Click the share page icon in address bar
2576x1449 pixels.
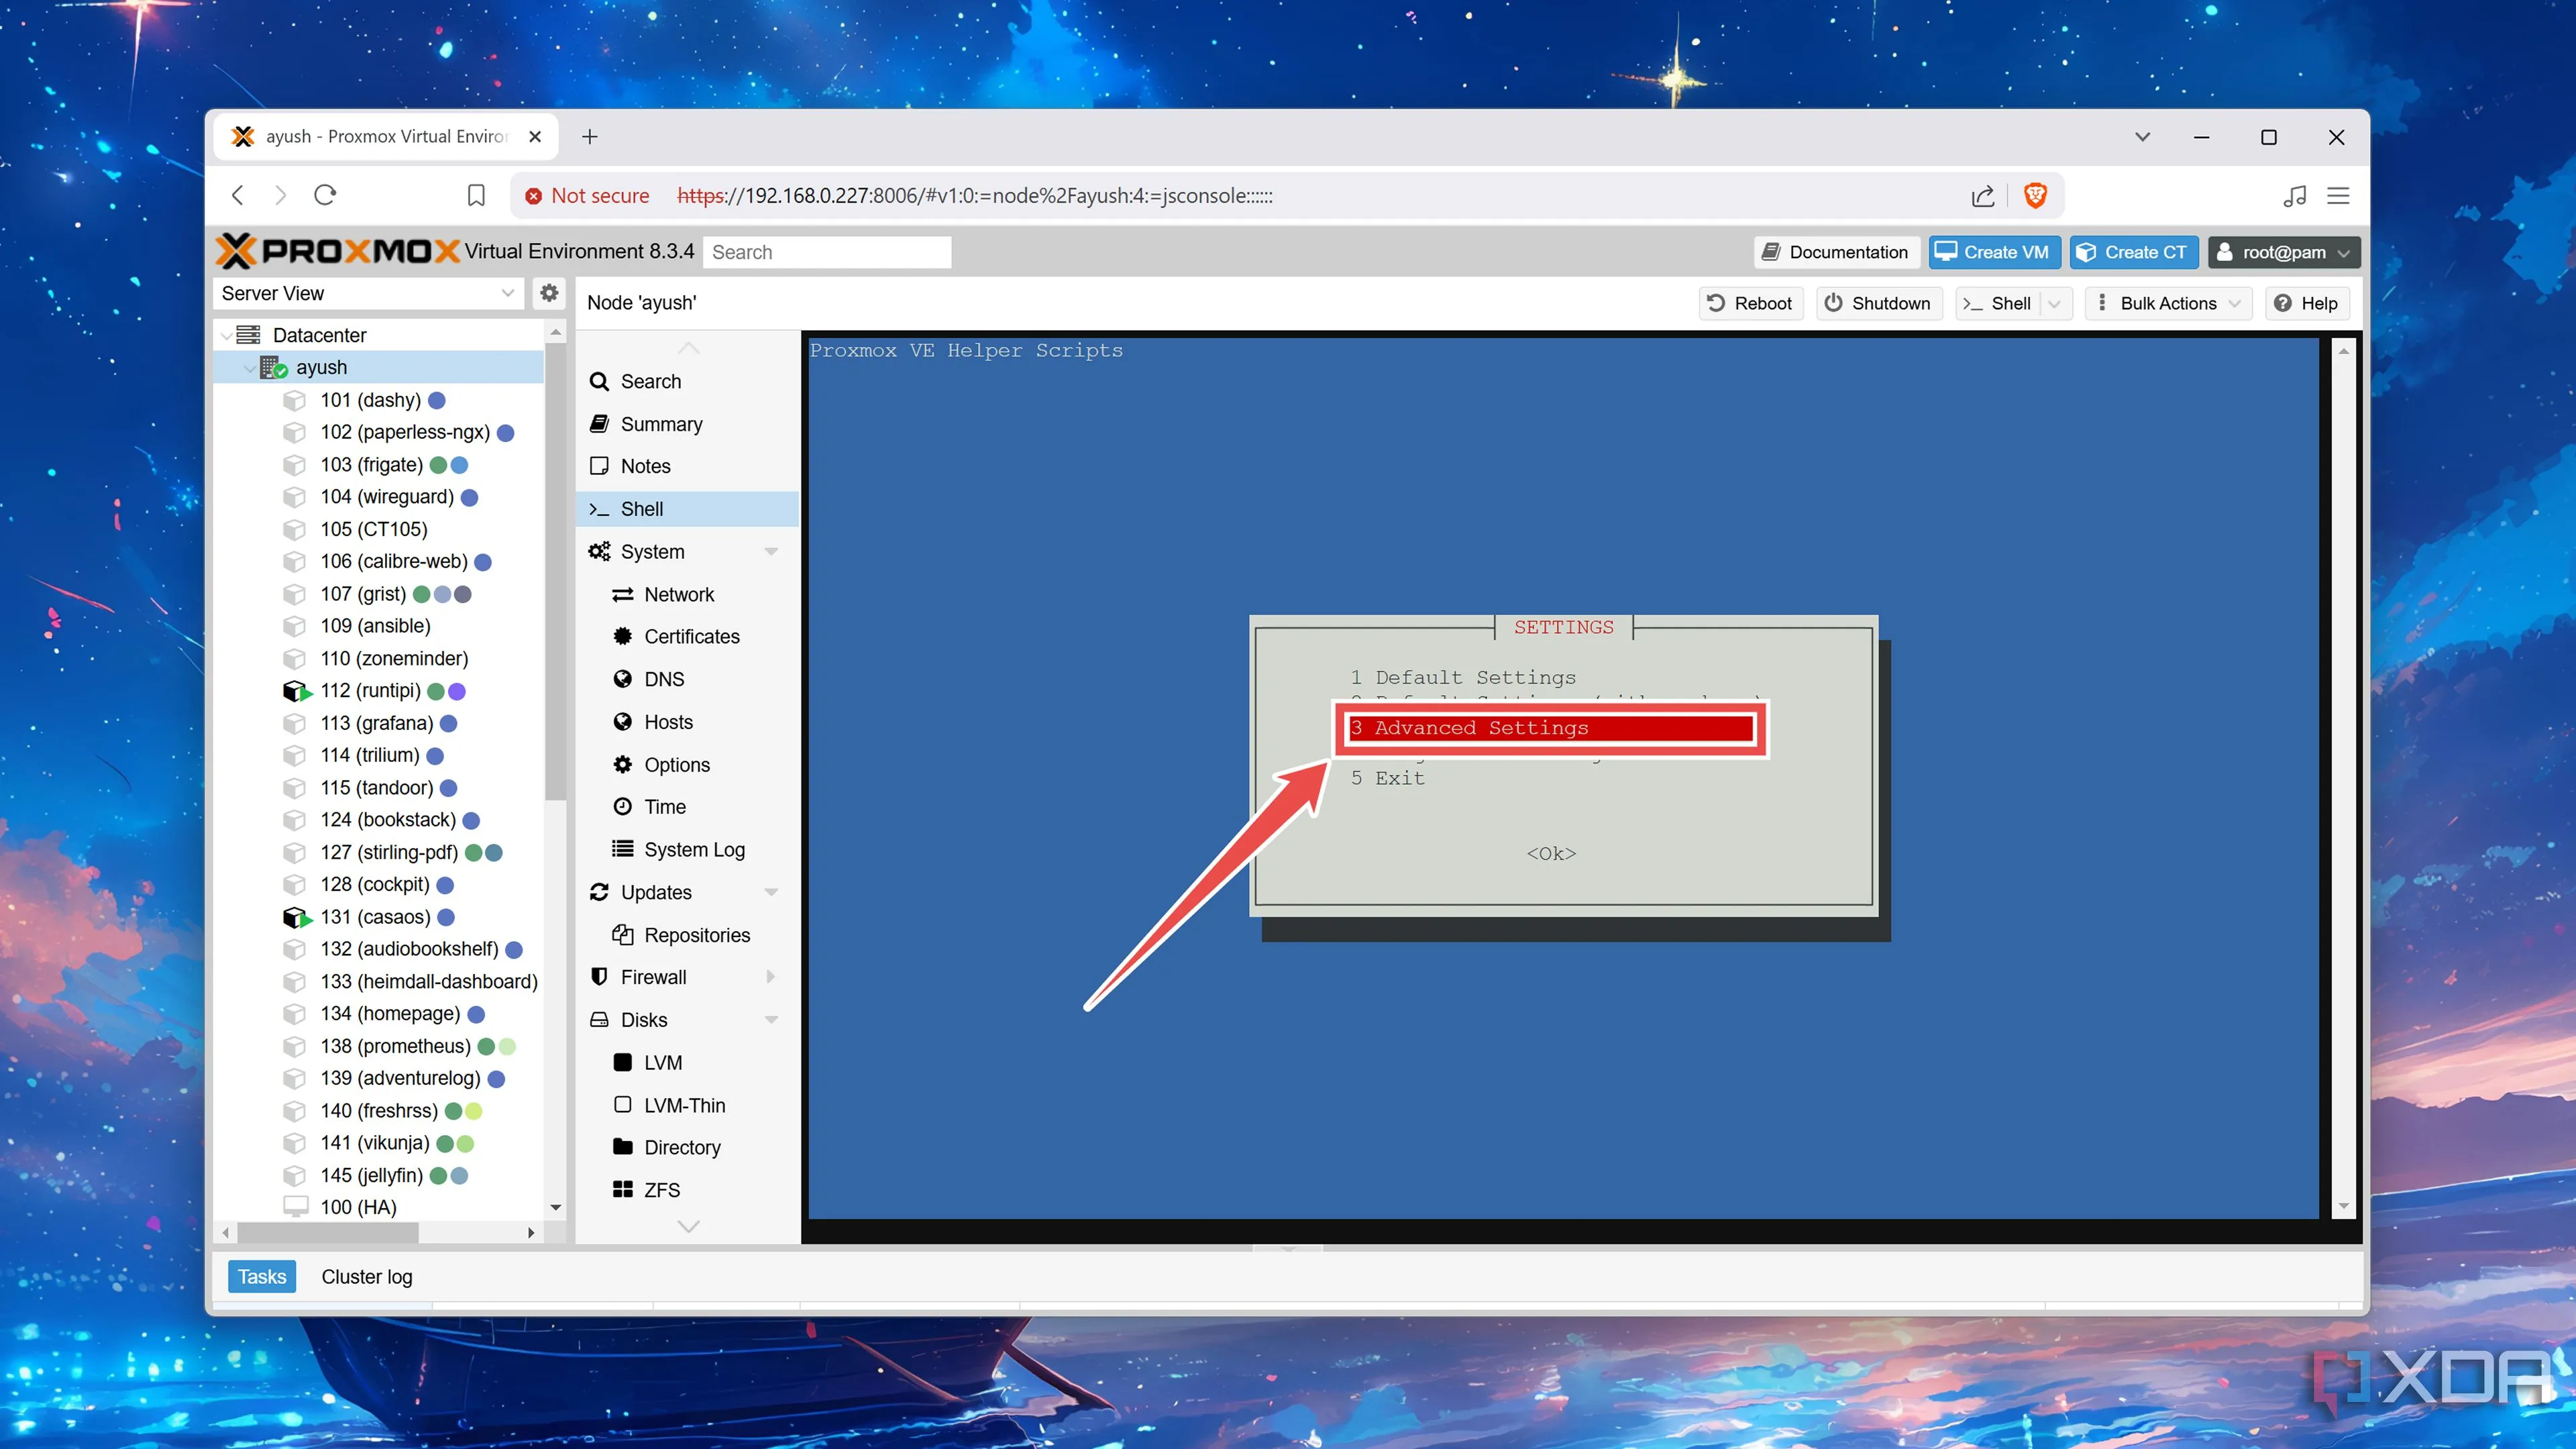tap(1982, 195)
